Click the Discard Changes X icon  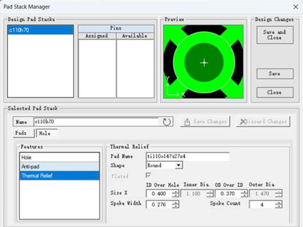click(x=243, y=122)
